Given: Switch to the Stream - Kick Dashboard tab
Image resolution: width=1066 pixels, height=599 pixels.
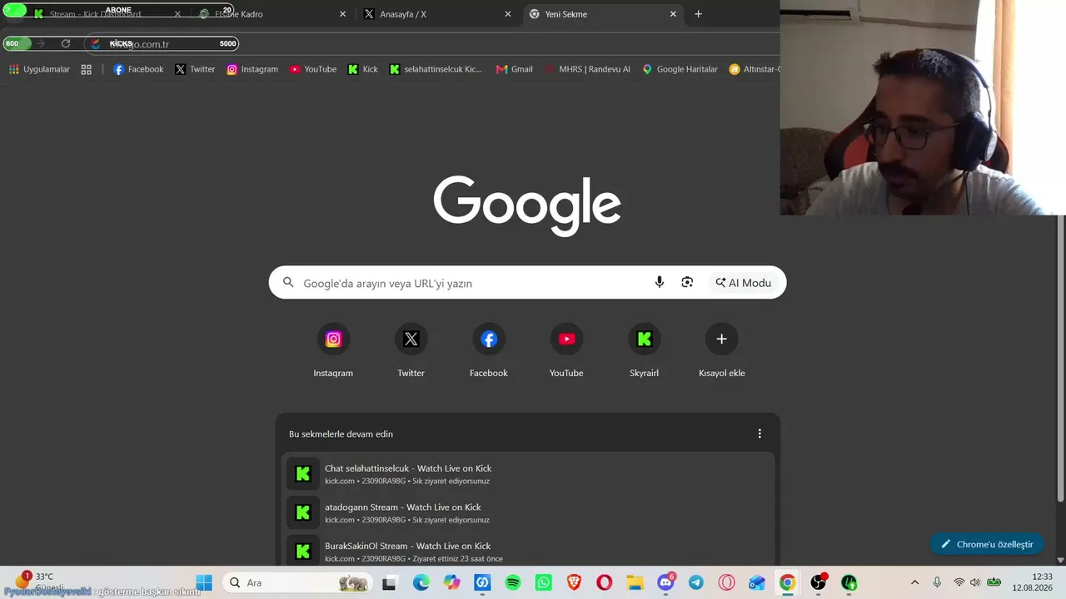Looking at the screenshot, I should (x=107, y=14).
